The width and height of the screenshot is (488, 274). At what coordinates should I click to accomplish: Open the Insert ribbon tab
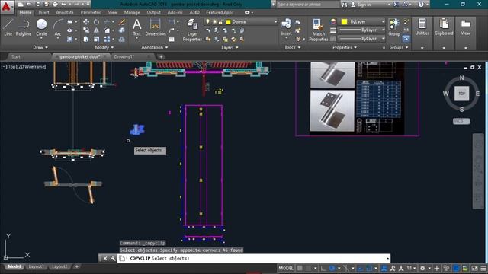coord(44,12)
